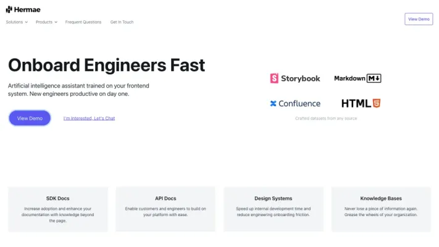Click the Onboard Engineers Fast heading

point(106,65)
